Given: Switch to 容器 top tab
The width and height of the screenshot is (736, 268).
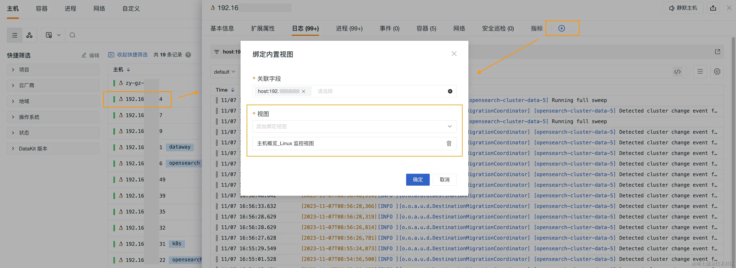Looking at the screenshot, I should coord(42,8).
